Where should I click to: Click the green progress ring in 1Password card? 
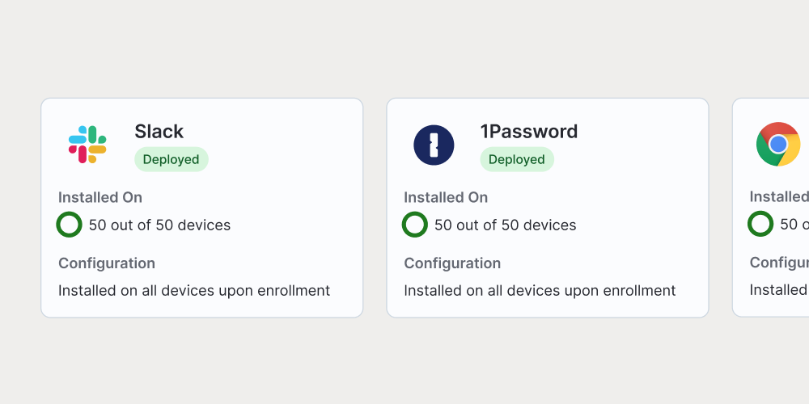click(415, 225)
